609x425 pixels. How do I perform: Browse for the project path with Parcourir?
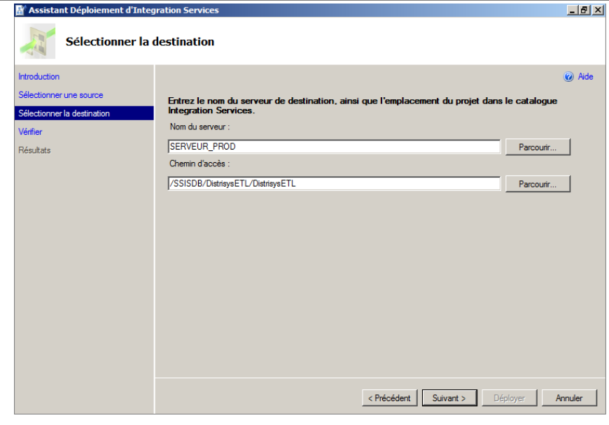coord(537,183)
